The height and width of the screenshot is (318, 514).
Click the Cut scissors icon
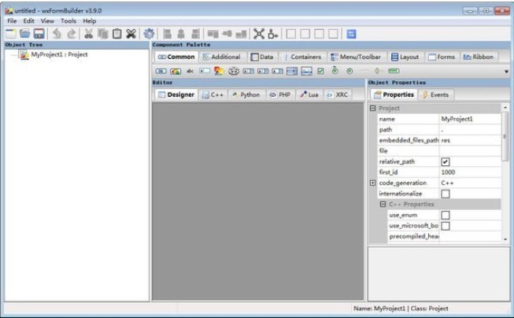pos(88,34)
